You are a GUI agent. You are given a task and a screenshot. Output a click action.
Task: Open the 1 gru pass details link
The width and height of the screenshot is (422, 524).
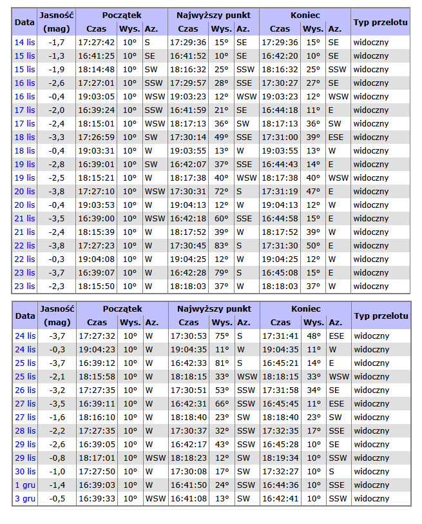pyautogui.click(x=26, y=485)
